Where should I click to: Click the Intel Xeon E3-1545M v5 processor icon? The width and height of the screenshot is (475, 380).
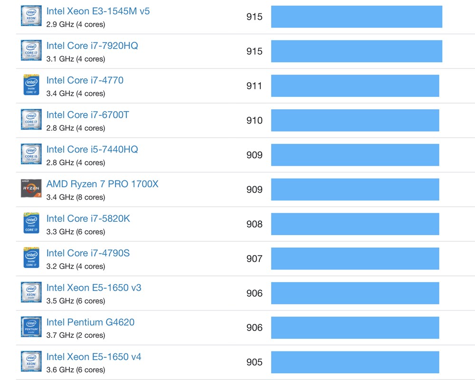pos(31,16)
